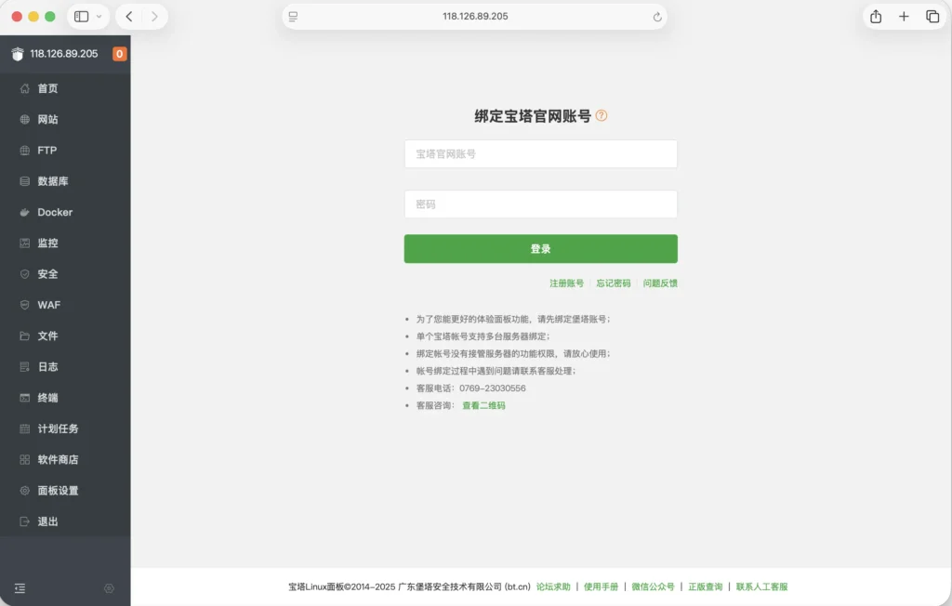Open 网站 in the sidebar menu
The width and height of the screenshot is (952, 606).
[65, 120]
